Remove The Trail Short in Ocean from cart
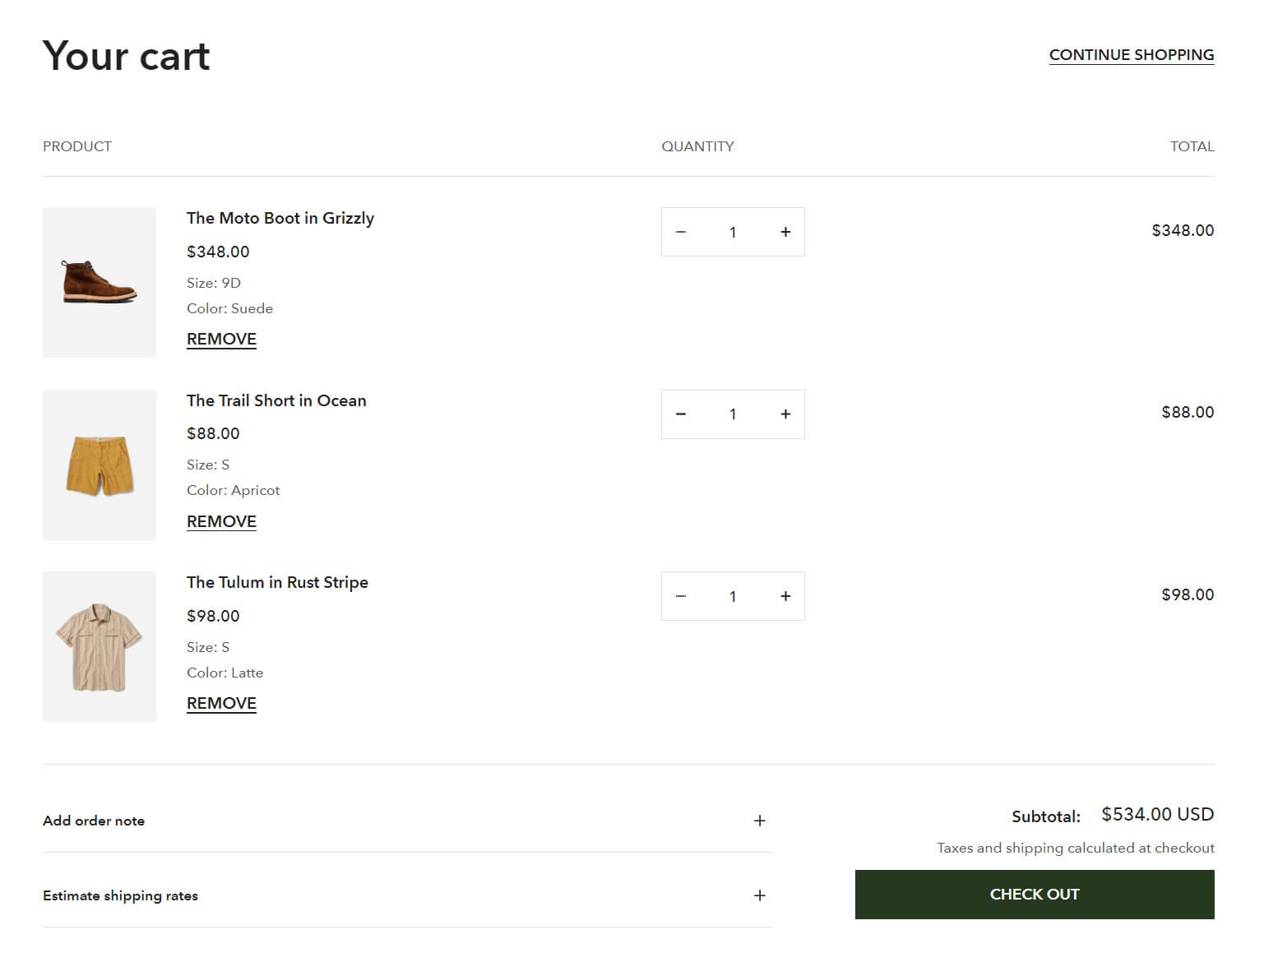 coord(220,520)
